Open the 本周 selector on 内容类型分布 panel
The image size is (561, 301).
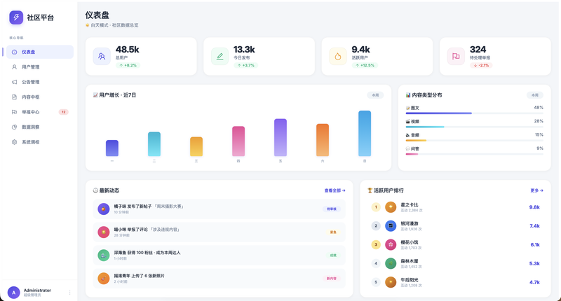(x=535, y=95)
